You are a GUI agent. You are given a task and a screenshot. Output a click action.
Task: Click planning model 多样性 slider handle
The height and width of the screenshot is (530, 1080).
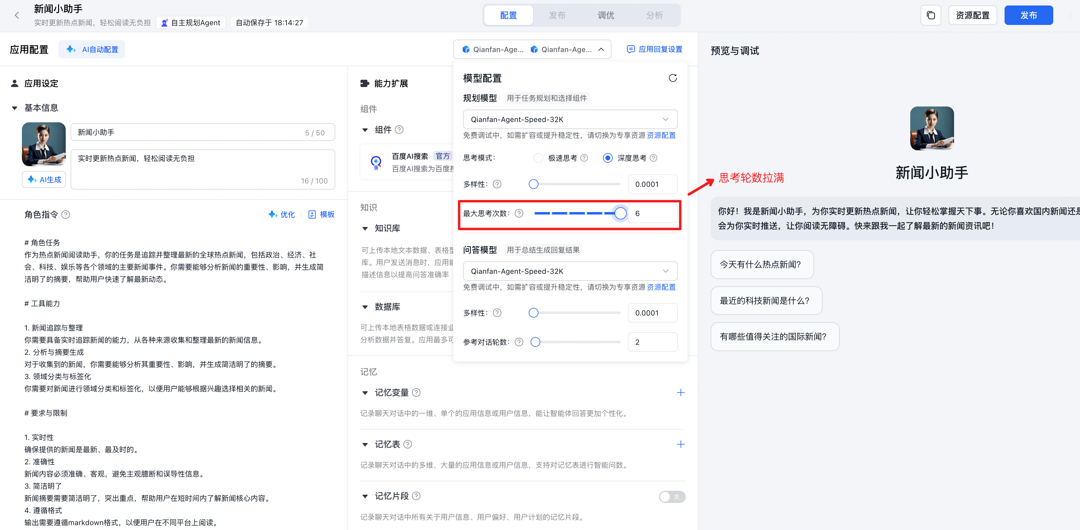click(533, 184)
